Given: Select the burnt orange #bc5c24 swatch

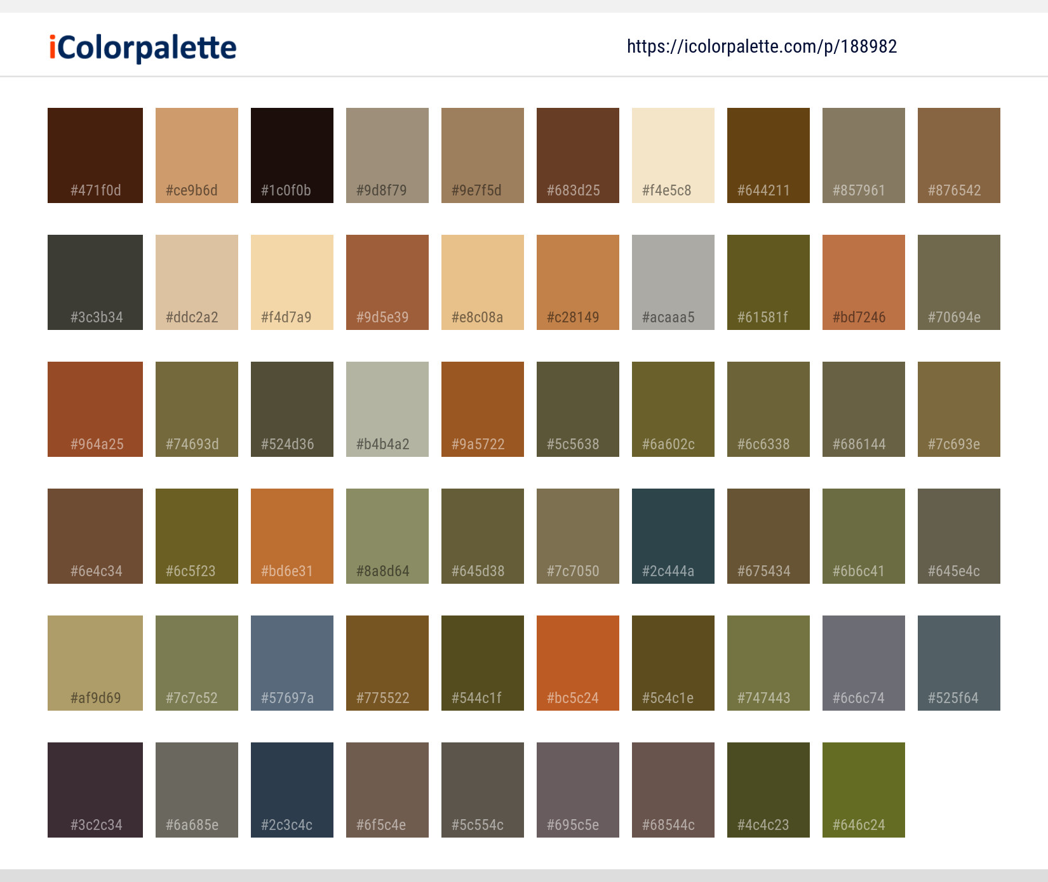Looking at the screenshot, I should (x=577, y=662).
